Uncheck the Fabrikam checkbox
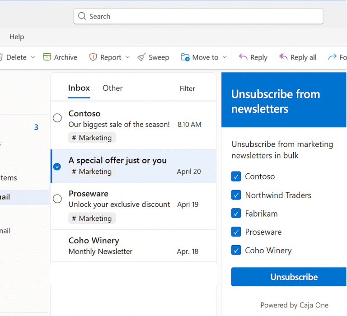The width and height of the screenshot is (347, 316). click(x=236, y=214)
